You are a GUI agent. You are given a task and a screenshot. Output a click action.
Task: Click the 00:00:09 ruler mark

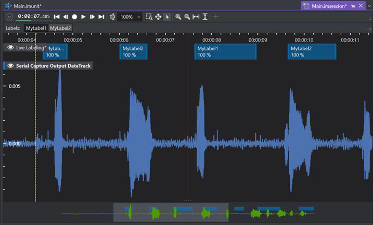[258, 40]
